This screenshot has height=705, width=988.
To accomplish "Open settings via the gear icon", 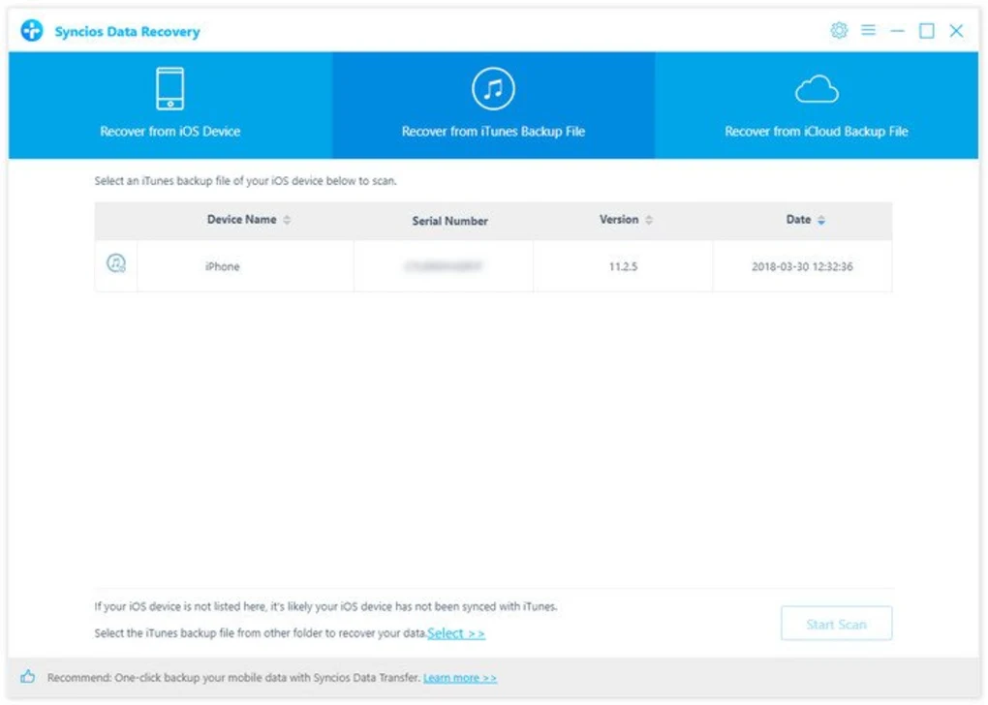I will [x=839, y=31].
